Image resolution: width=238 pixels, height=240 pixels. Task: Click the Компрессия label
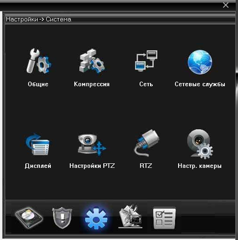92,84
